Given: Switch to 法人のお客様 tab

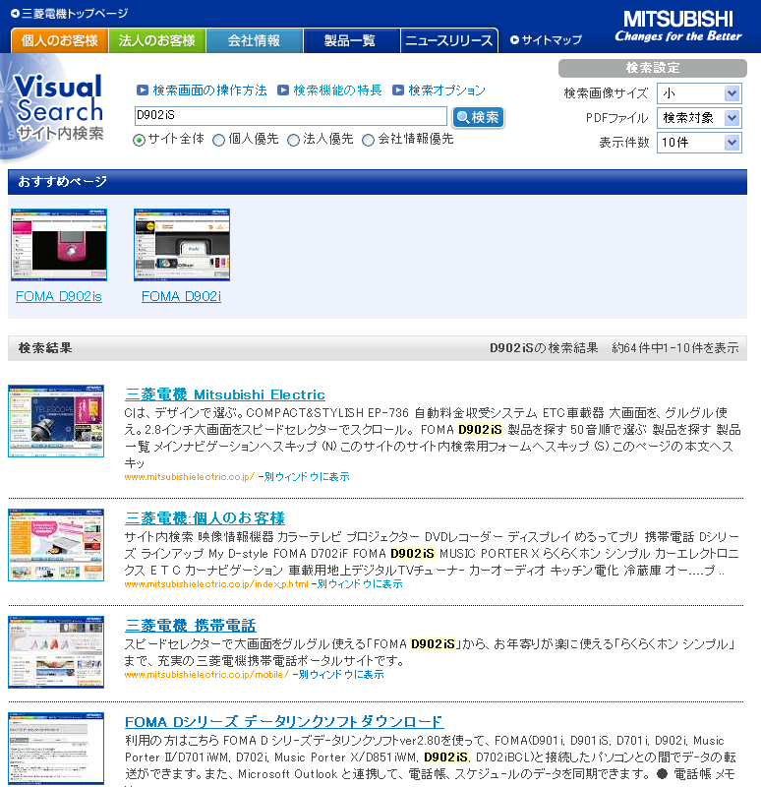Looking at the screenshot, I should point(157,40).
